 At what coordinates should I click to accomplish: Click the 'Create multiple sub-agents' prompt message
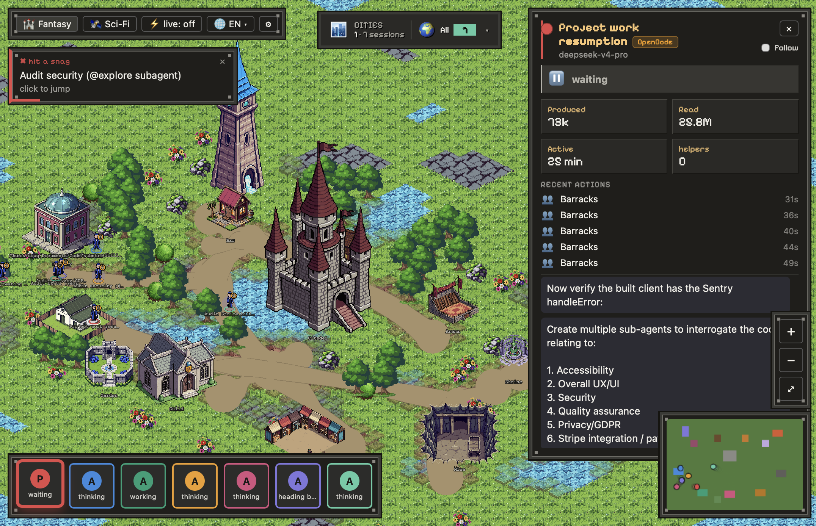(656, 383)
